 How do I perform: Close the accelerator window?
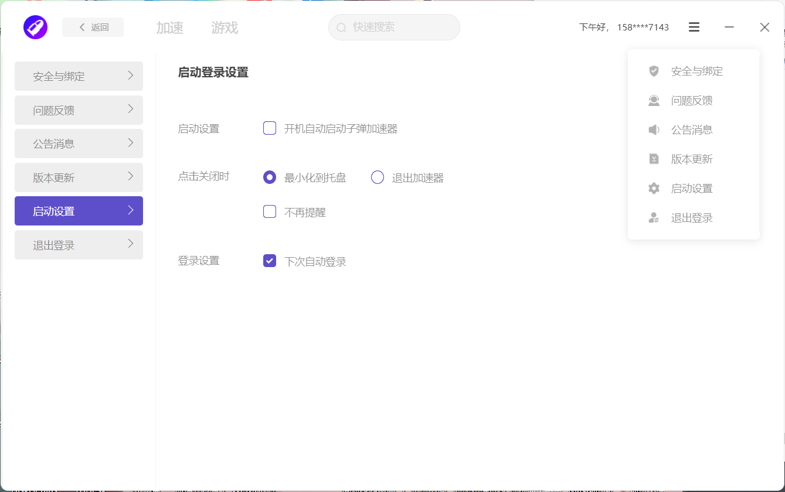(x=764, y=27)
